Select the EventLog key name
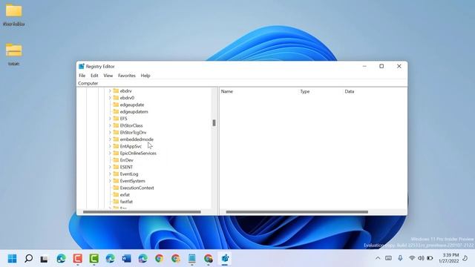This screenshot has width=475, height=267. tap(129, 174)
